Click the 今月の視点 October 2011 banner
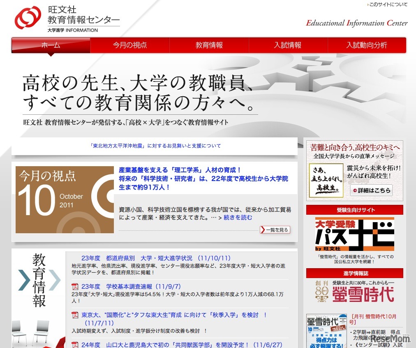Screen dimensions: 416x348 65,200
